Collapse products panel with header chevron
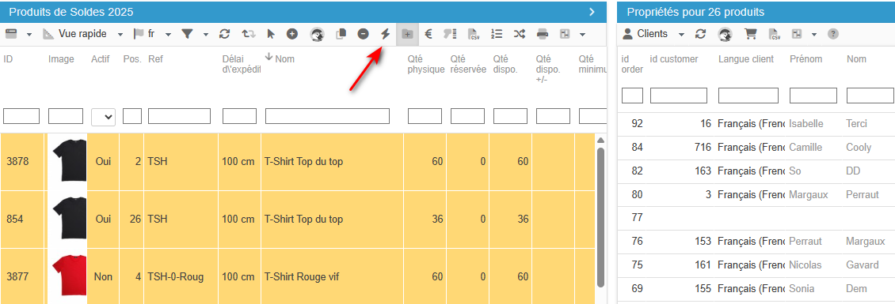Image resolution: width=895 pixels, height=304 pixels. 592,11
